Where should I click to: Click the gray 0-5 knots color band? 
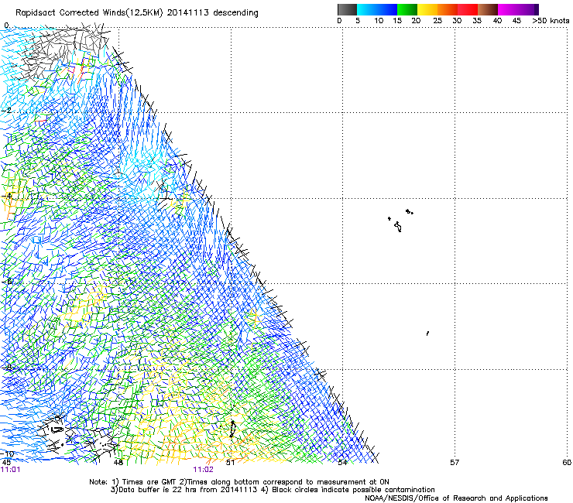[x=347, y=9]
